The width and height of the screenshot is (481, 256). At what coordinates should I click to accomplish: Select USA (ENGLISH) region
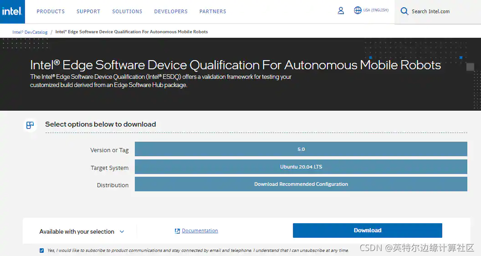point(376,10)
